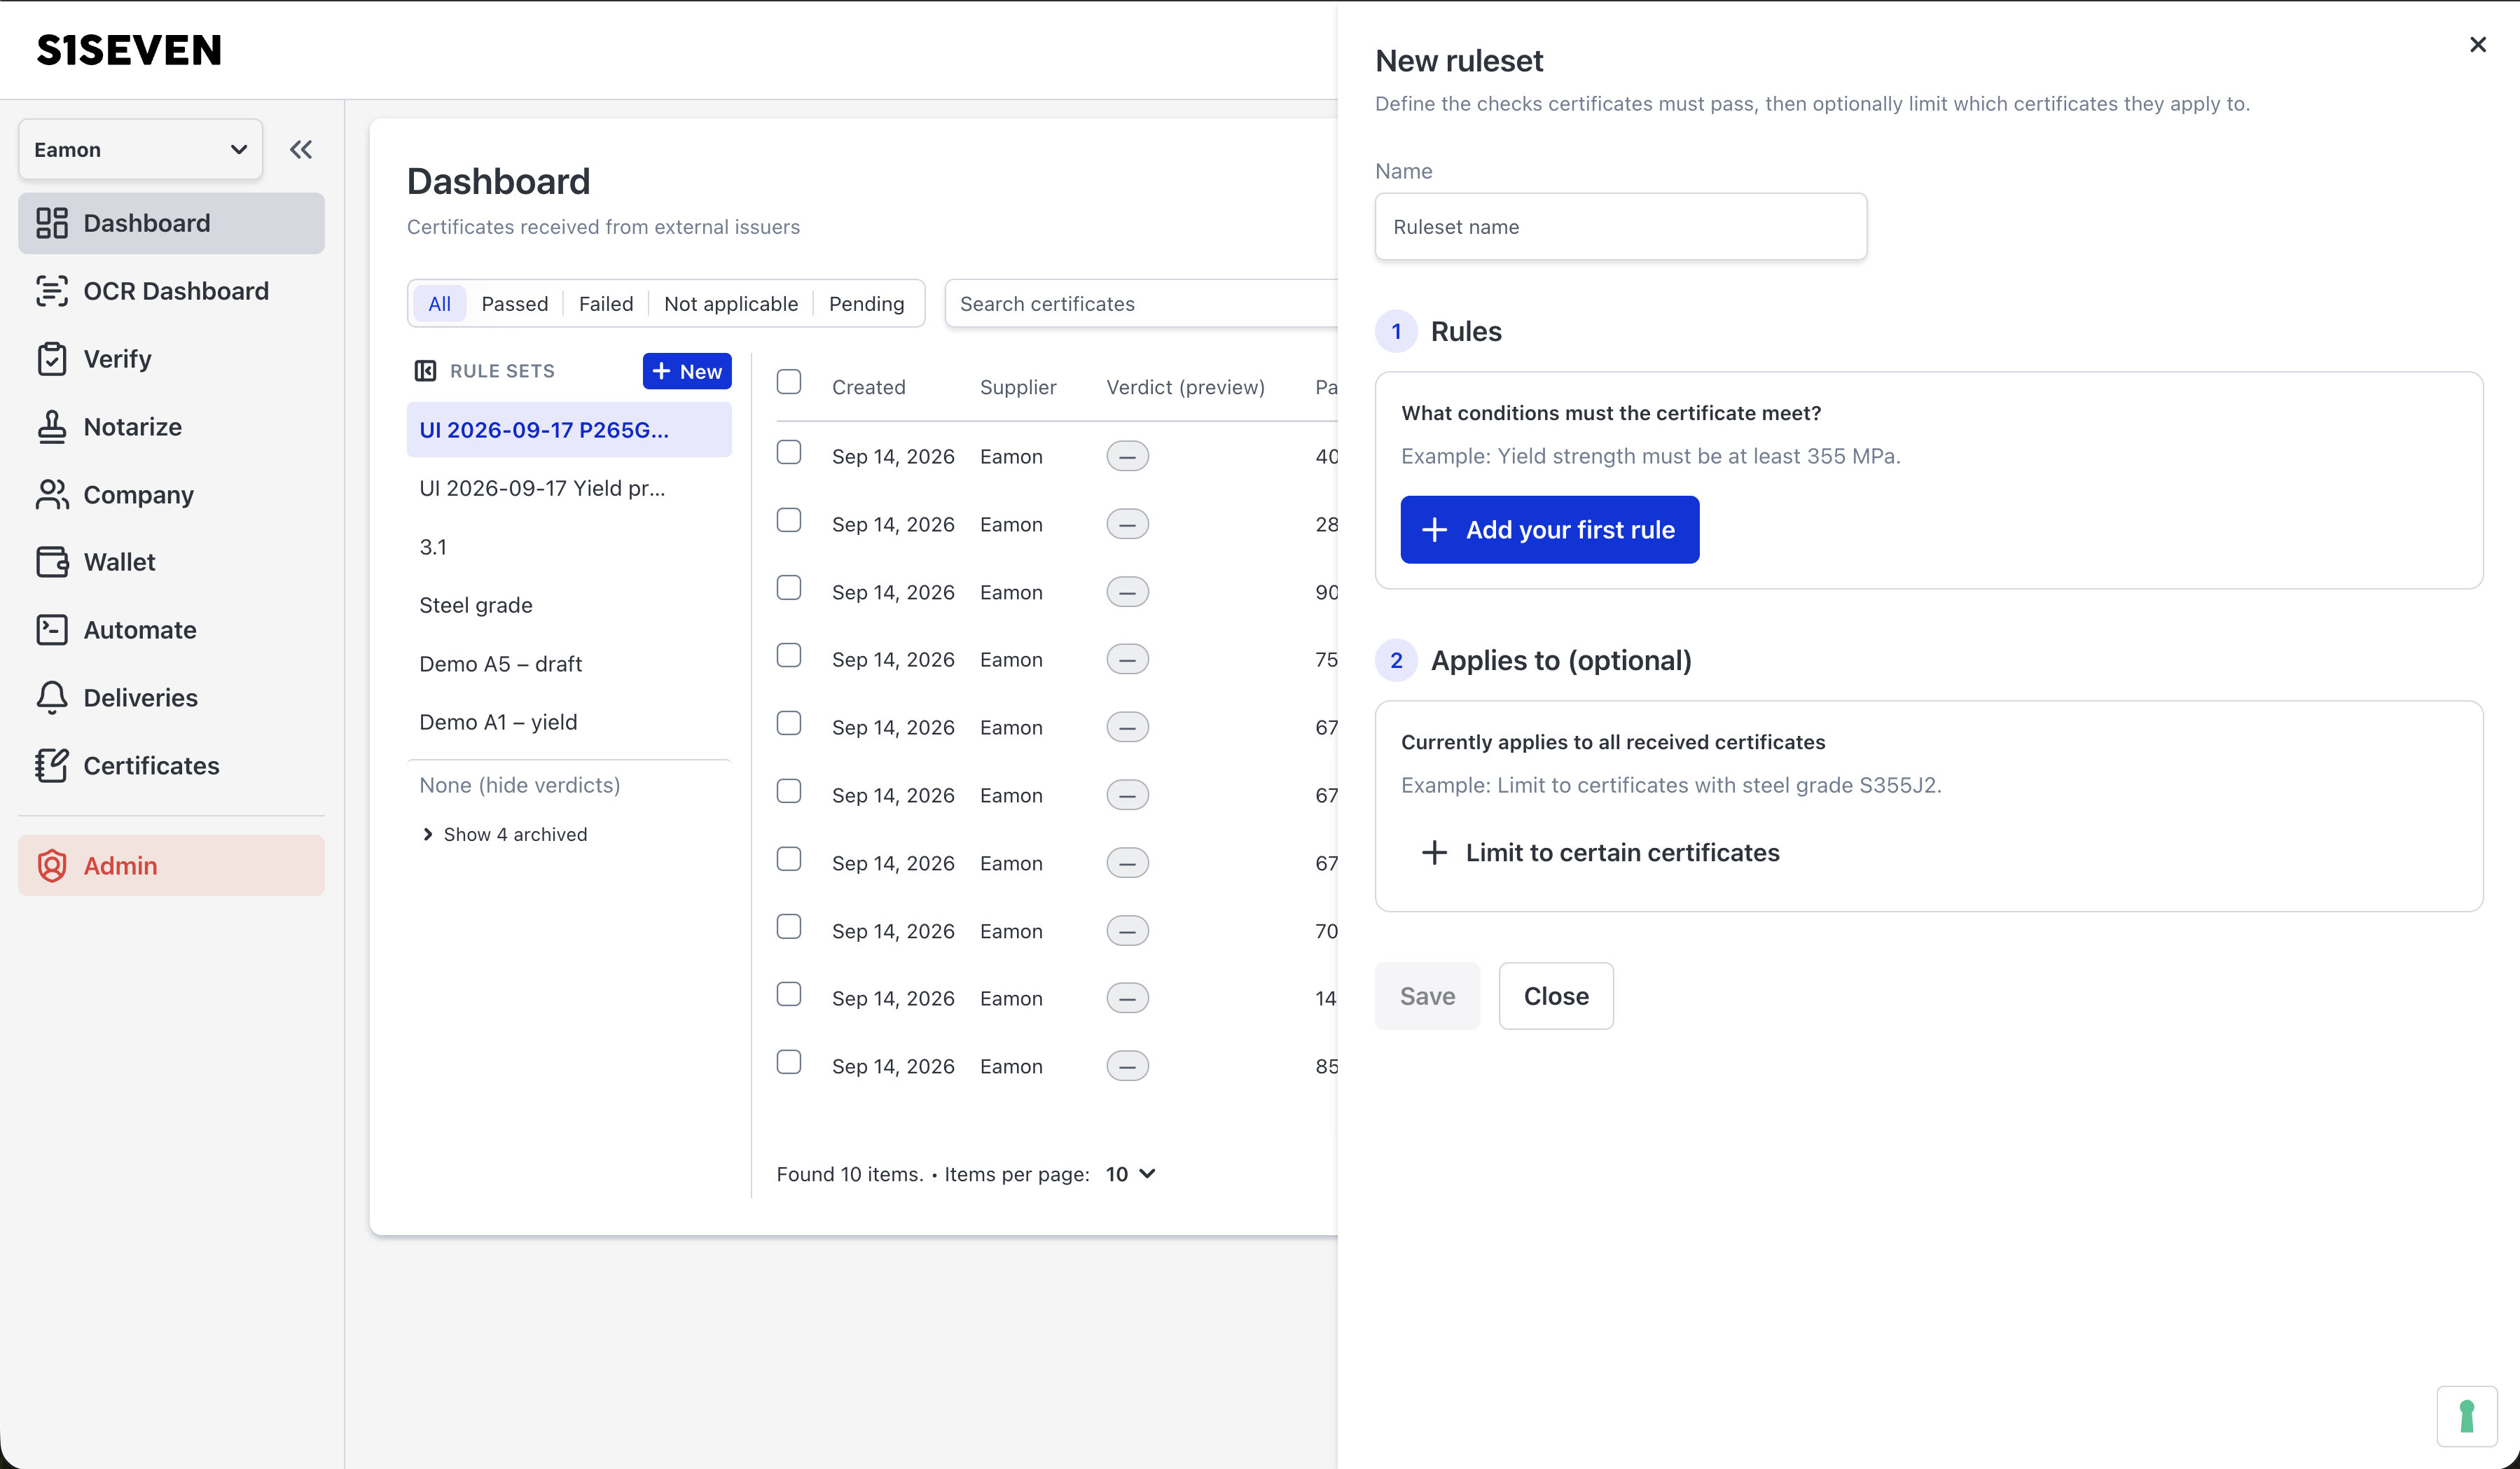
Task: Open the OCR Dashboard sidebar icon
Action: coord(52,291)
